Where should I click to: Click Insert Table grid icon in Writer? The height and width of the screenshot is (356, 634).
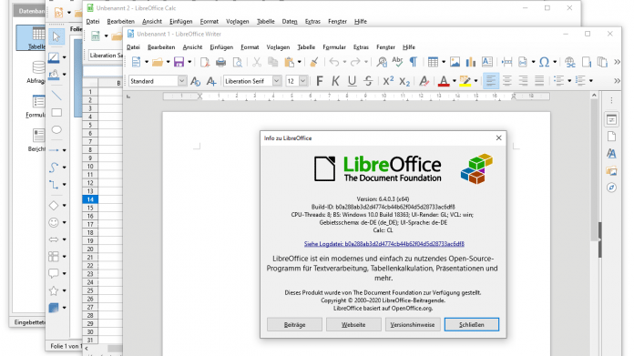pos(433,62)
